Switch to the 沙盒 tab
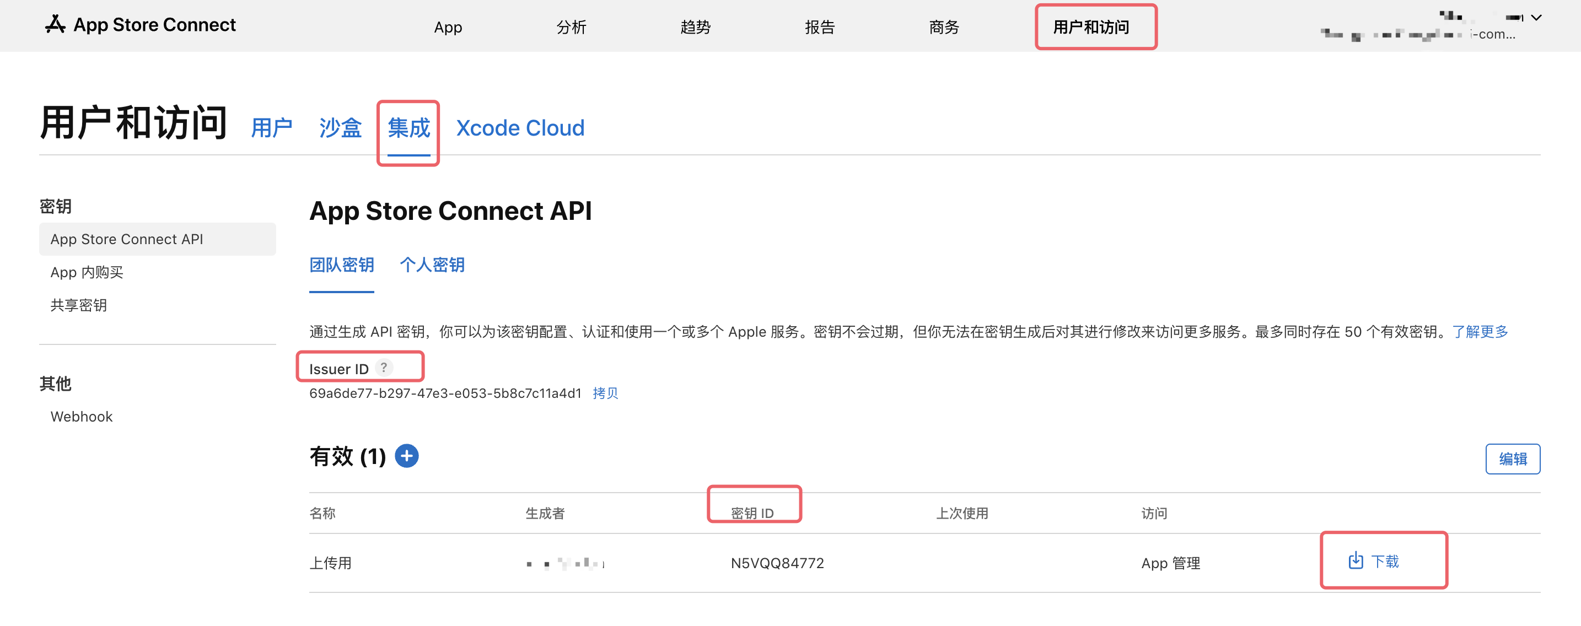 click(x=340, y=128)
